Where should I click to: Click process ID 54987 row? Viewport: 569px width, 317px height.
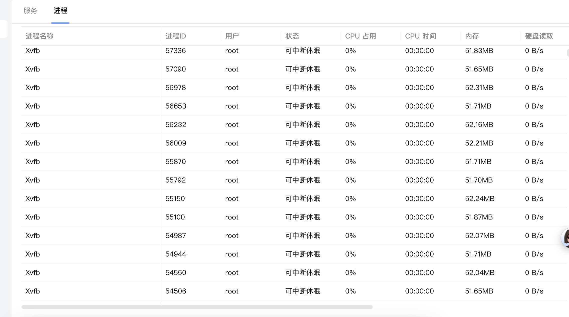175,235
